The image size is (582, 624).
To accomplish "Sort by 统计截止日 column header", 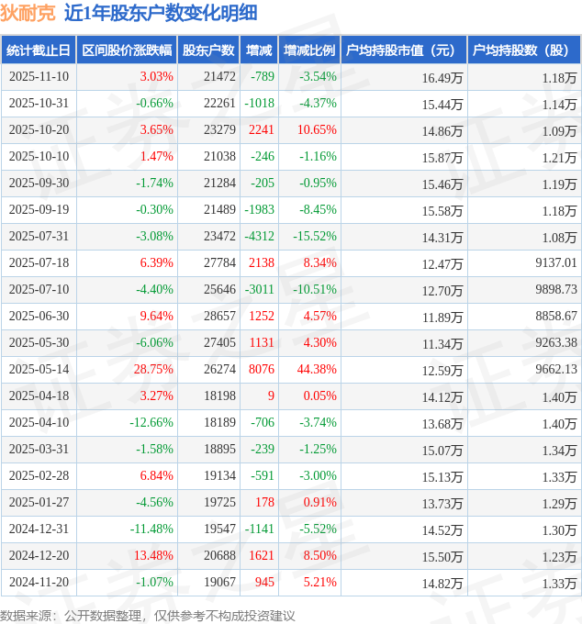I will click(39, 50).
